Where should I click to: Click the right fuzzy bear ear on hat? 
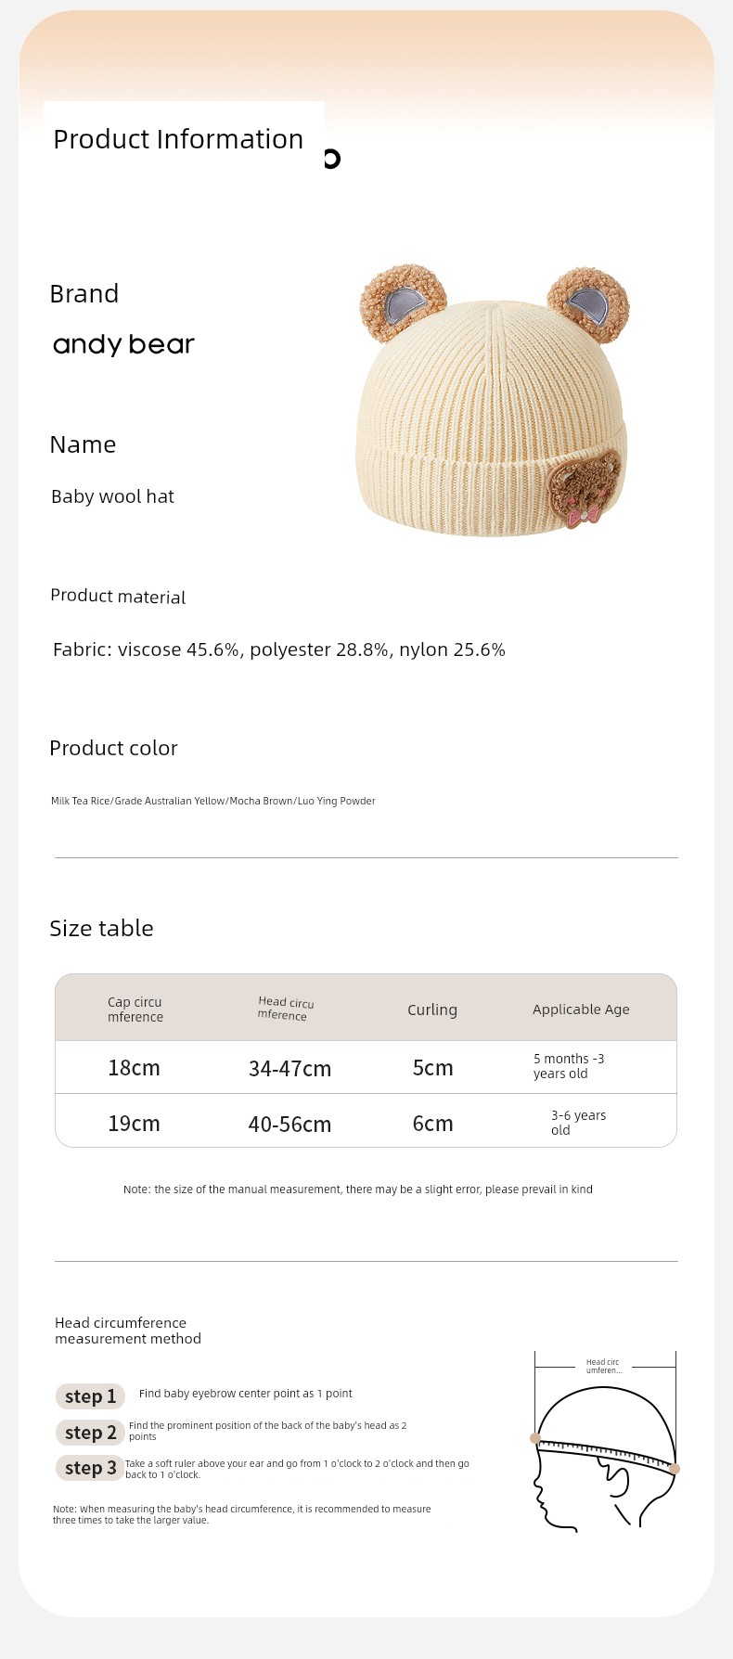pyautogui.click(x=588, y=304)
